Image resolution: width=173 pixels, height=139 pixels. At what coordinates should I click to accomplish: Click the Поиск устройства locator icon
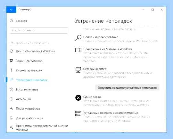(x=11, y=109)
